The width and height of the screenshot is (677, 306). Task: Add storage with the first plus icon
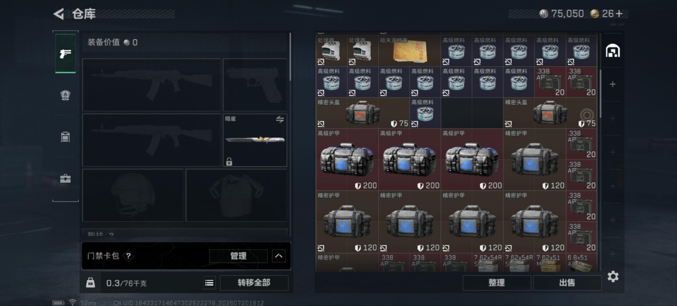click(613, 84)
